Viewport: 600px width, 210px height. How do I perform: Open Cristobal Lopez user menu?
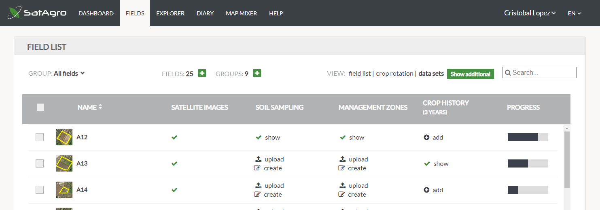point(530,13)
